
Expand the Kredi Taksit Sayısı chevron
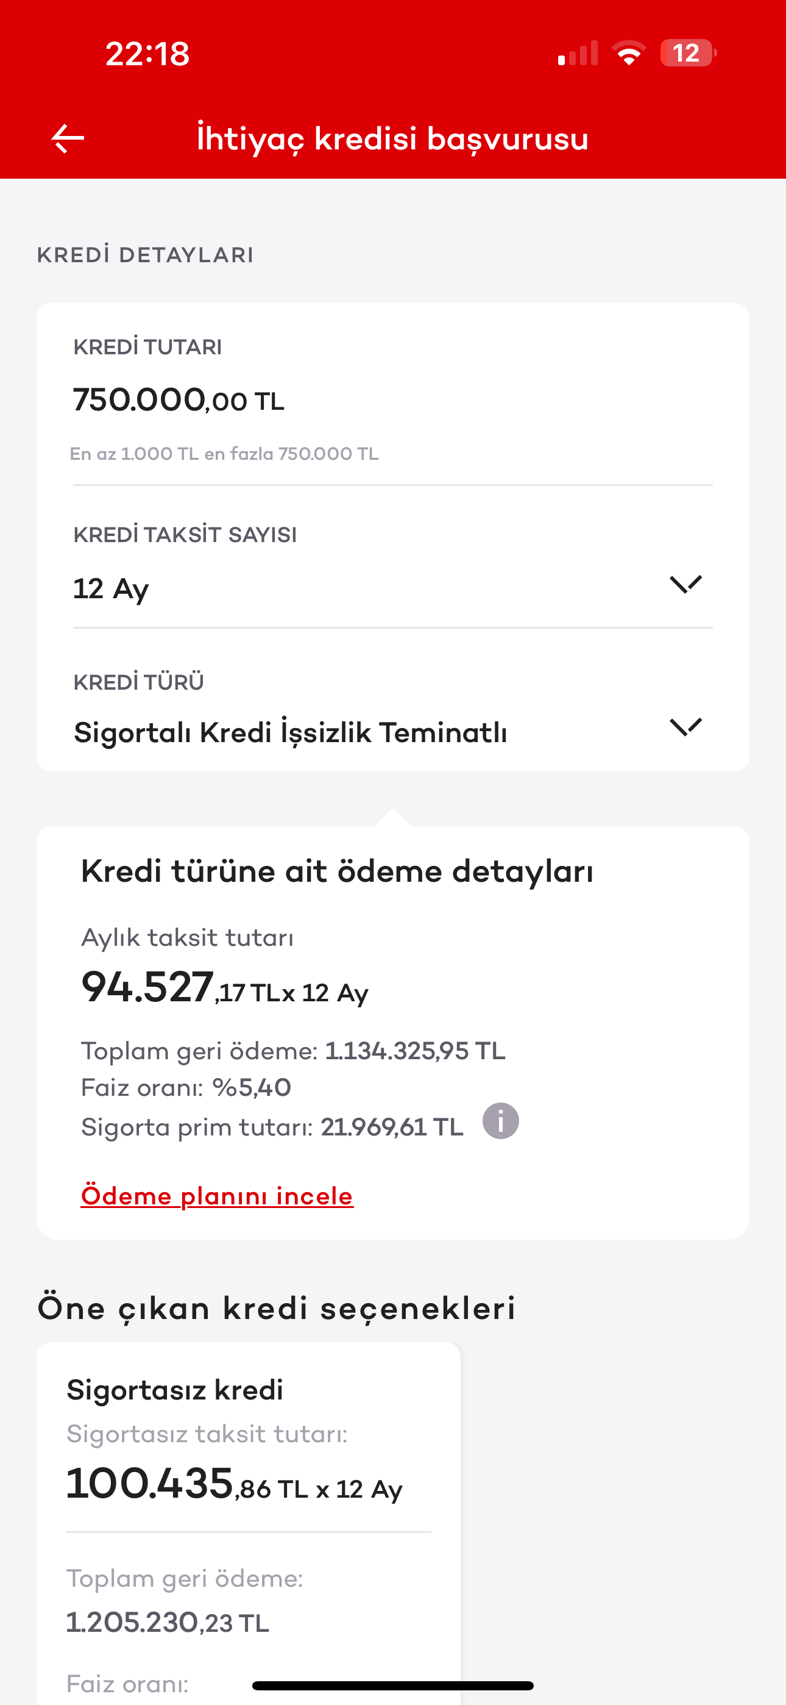pos(685,584)
